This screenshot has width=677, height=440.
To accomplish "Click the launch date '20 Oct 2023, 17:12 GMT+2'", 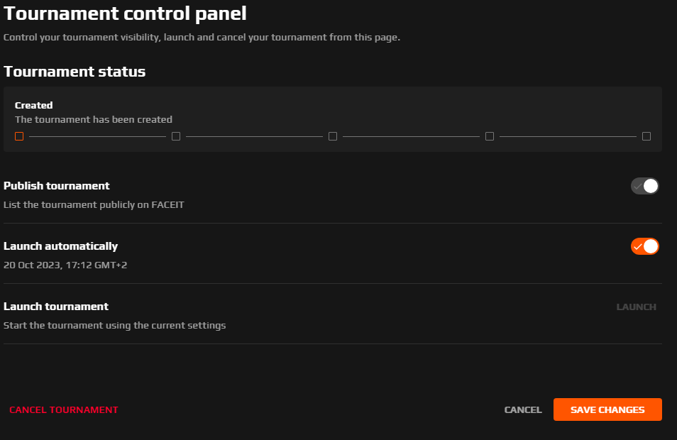I will point(65,265).
